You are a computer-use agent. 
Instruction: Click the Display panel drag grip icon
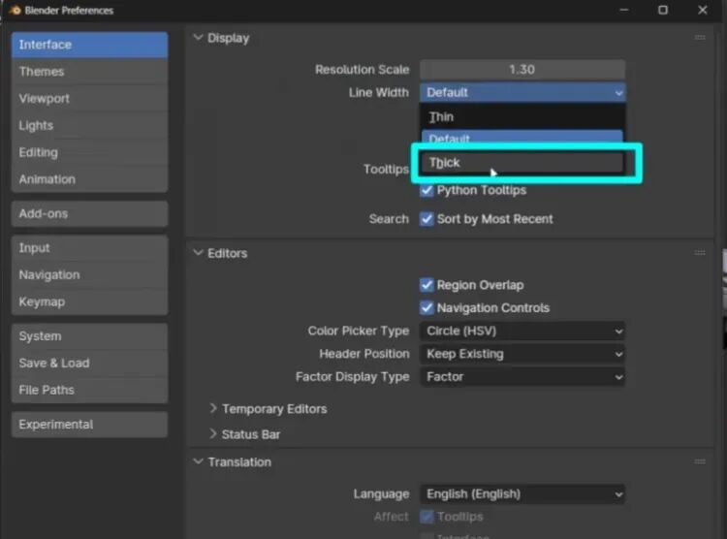(700, 37)
